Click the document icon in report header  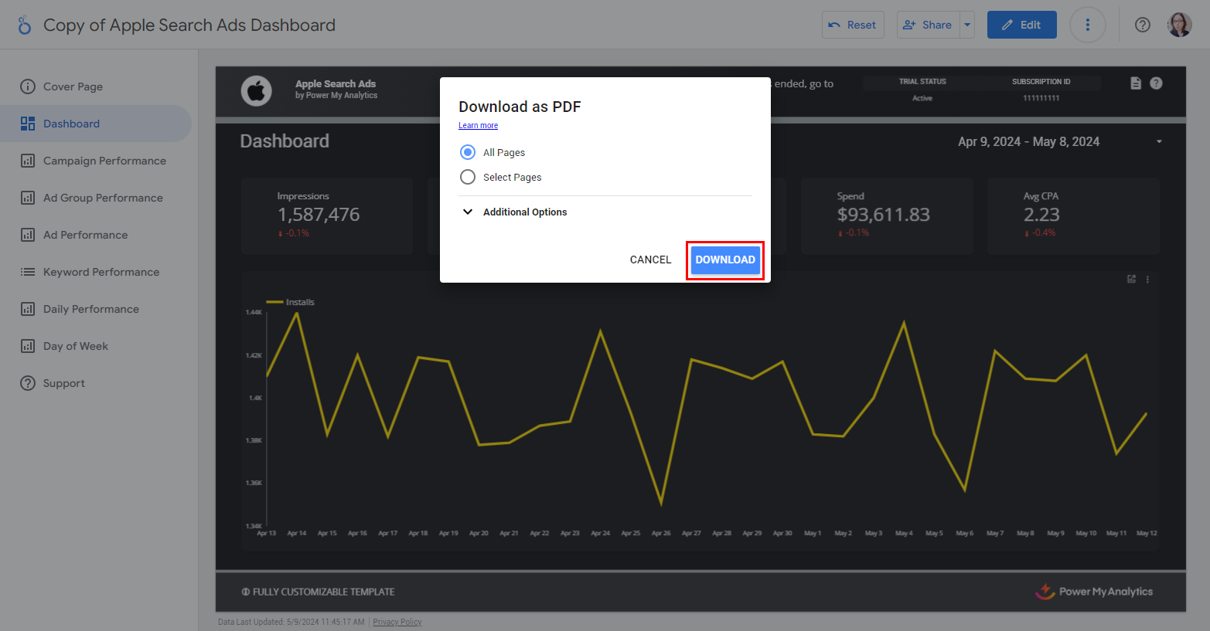pos(1135,83)
